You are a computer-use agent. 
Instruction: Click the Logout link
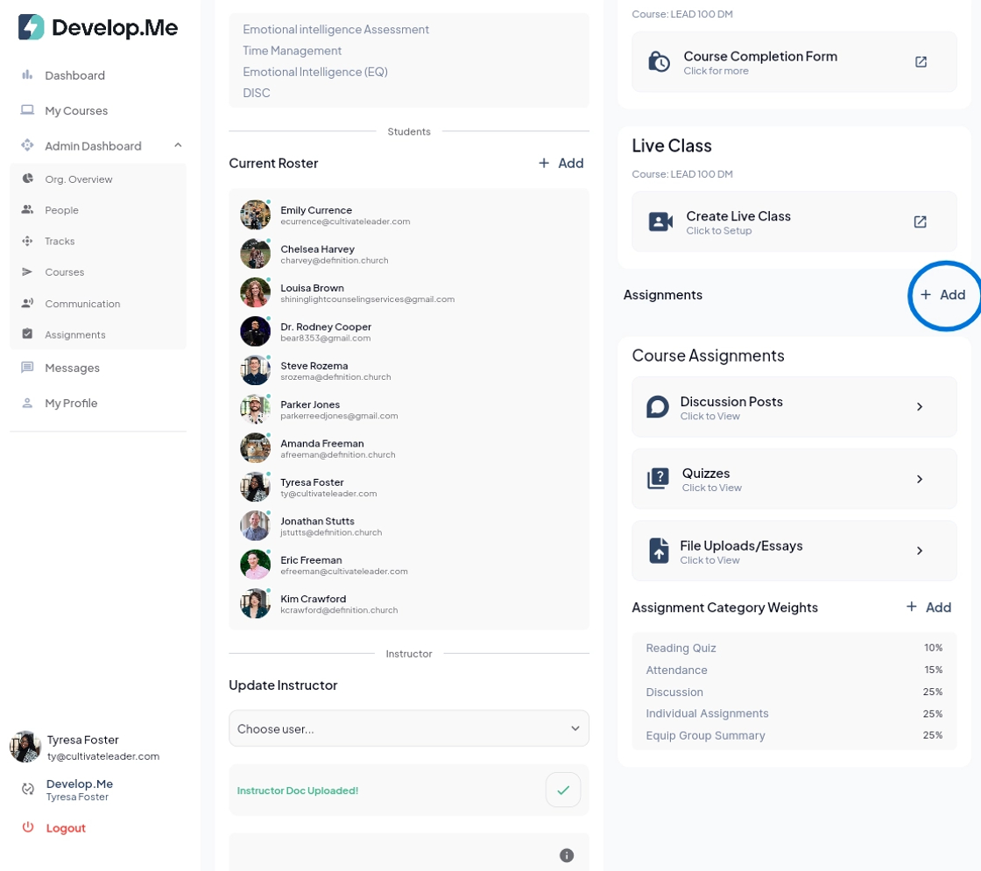tap(66, 828)
